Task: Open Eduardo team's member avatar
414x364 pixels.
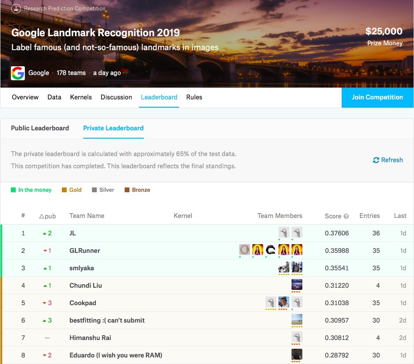Action: (x=297, y=354)
